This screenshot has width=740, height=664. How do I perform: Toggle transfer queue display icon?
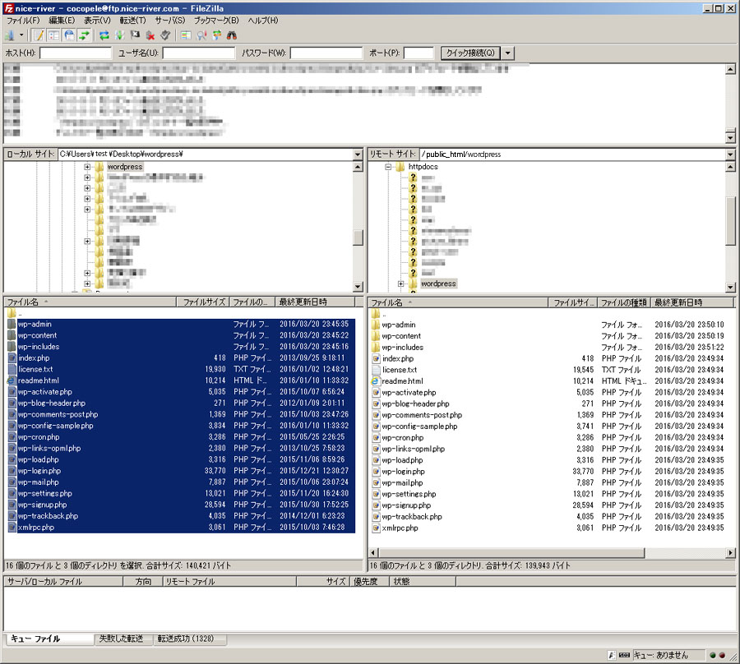point(84,35)
